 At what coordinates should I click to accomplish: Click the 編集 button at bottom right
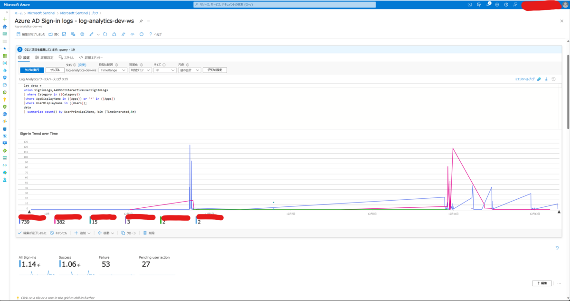tap(542, 283)
